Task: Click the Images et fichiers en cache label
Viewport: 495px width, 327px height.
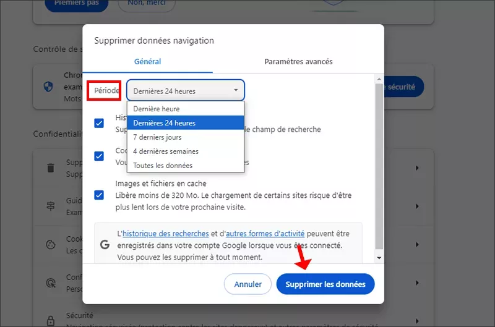Action: [x=161, y=184]
